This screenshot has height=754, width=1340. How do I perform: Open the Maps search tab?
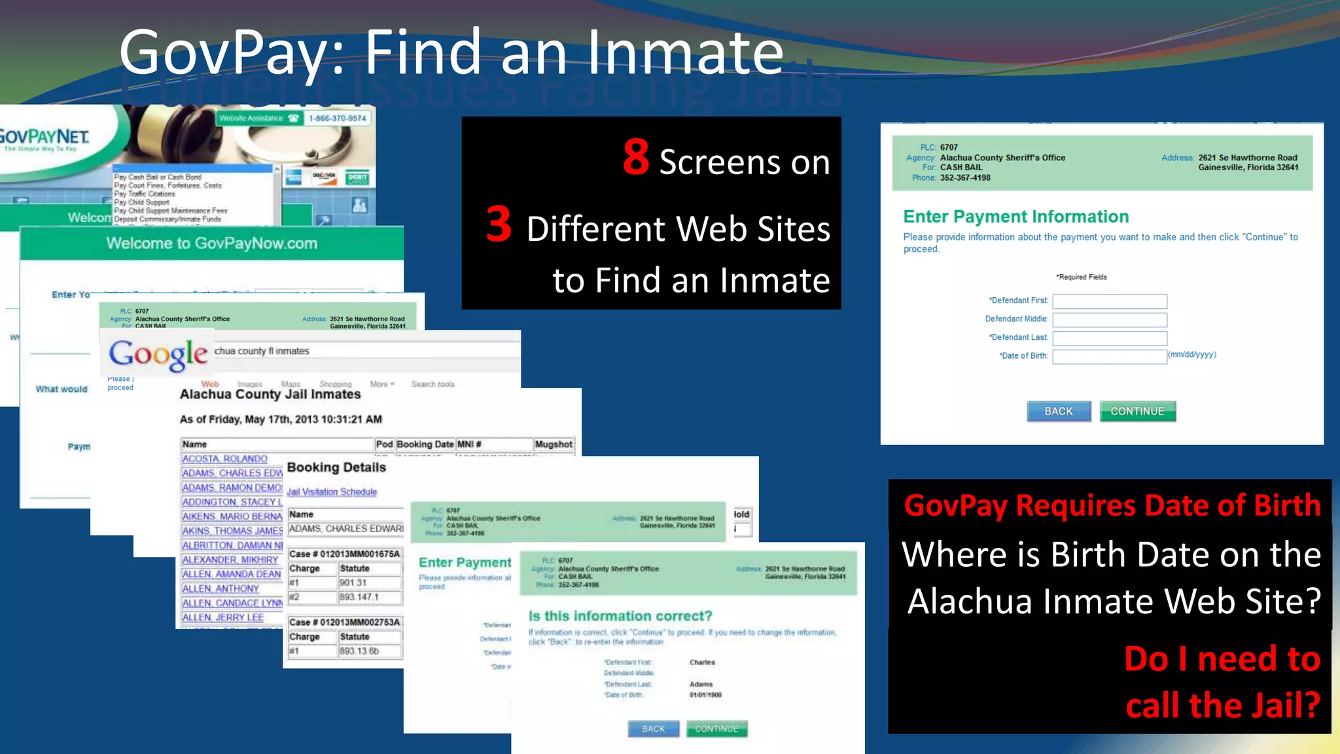[291, 384]
